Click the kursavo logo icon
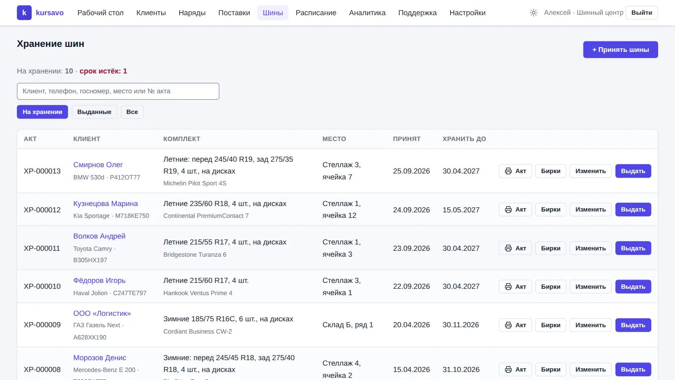The width and height of the screenshot is (675, 380). (24, 13)
